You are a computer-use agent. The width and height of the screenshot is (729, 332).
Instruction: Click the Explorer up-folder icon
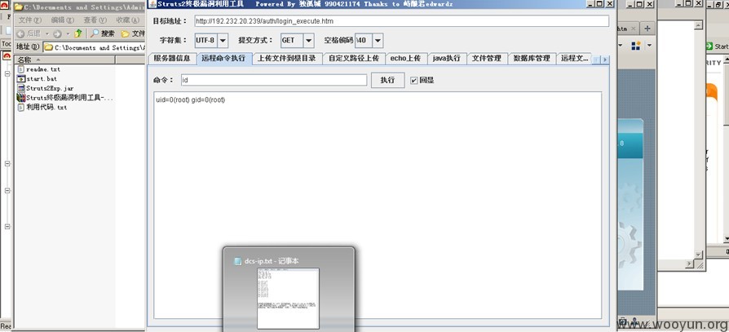pos(78,33)
